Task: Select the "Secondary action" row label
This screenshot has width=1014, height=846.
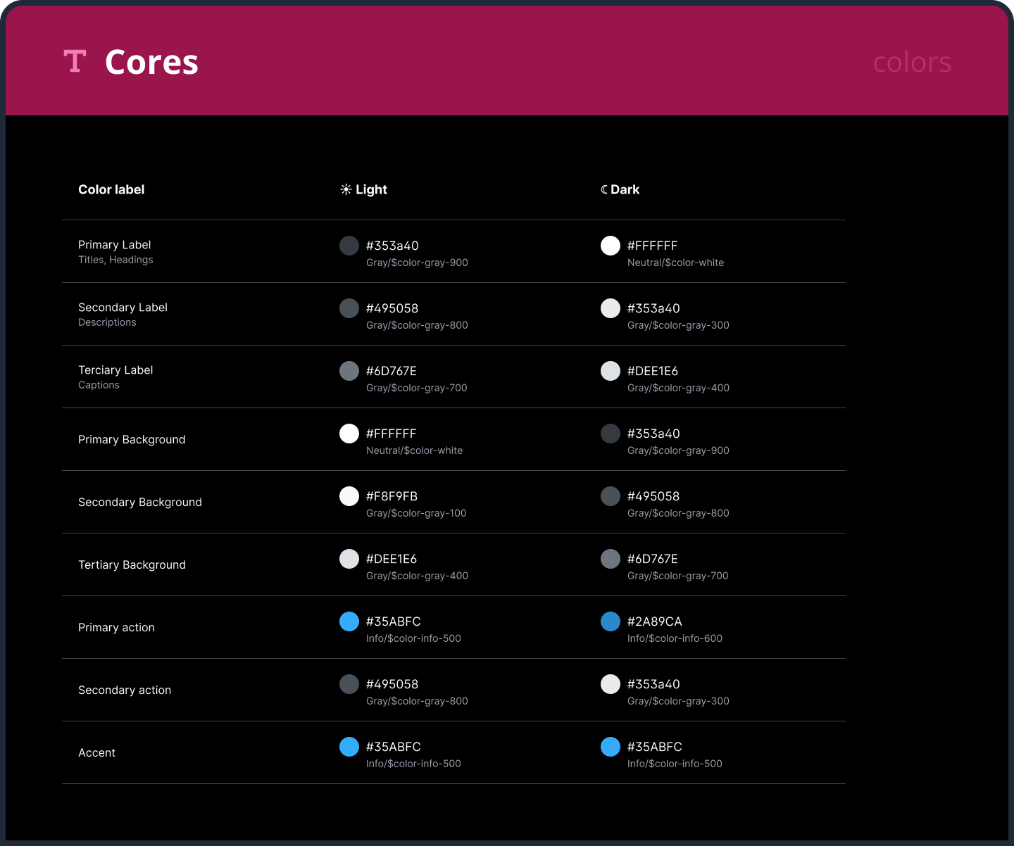Action: click(125, 690)
